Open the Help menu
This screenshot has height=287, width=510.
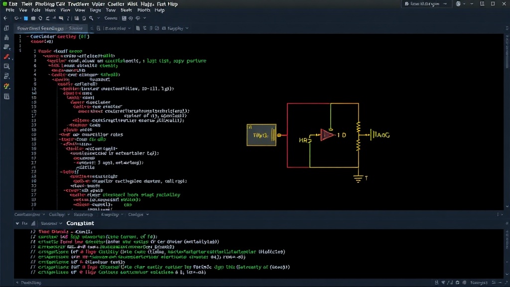[159, 10]
